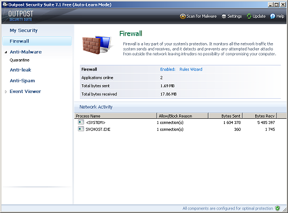Open the My Security section

click(x=24, y=30)
